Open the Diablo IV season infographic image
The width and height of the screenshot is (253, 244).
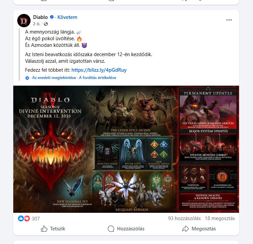point(126,149)
